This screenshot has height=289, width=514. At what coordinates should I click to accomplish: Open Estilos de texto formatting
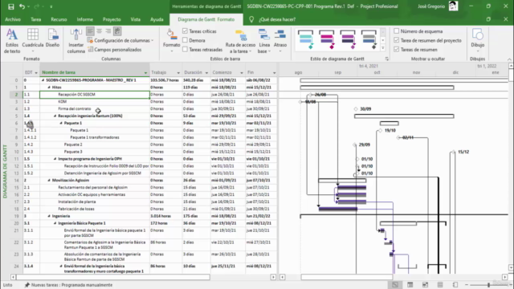tap(12, 41)
